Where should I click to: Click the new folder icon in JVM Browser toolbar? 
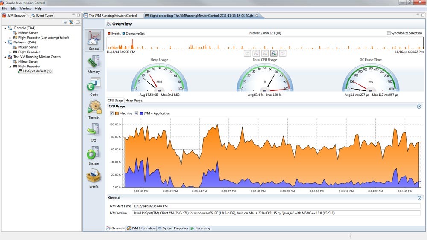click(78, 22)
